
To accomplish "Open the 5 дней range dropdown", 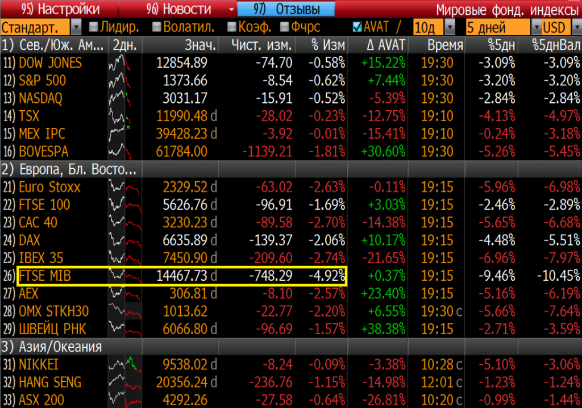I will [x=537, y=27].
